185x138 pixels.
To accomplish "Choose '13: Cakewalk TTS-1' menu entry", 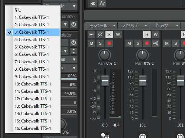I will coord(33,106).
